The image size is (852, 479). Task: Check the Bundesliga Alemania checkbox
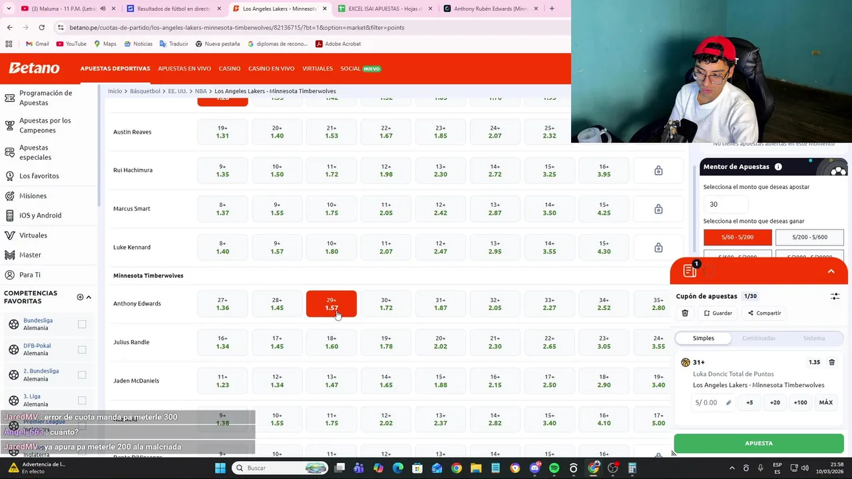(82, 325)
